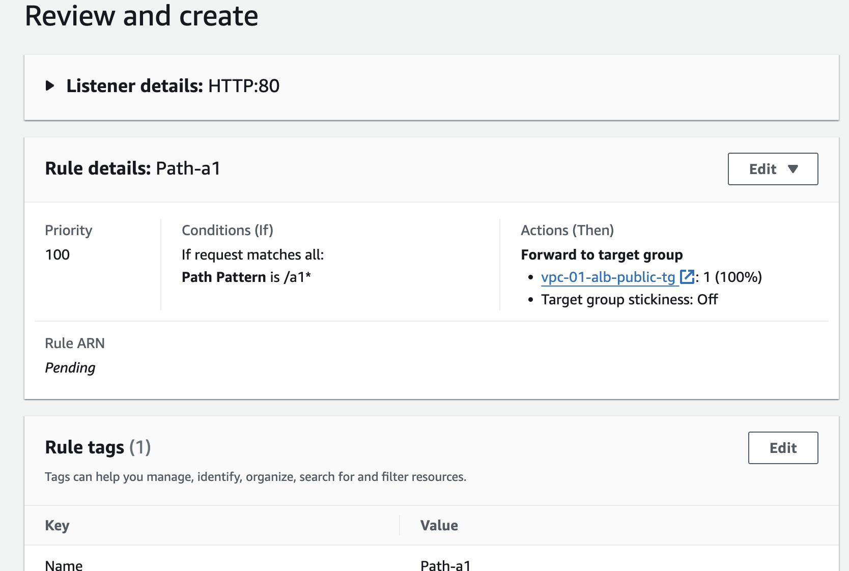
Task: Click external link icon beside target group
Action: (687, 277)
